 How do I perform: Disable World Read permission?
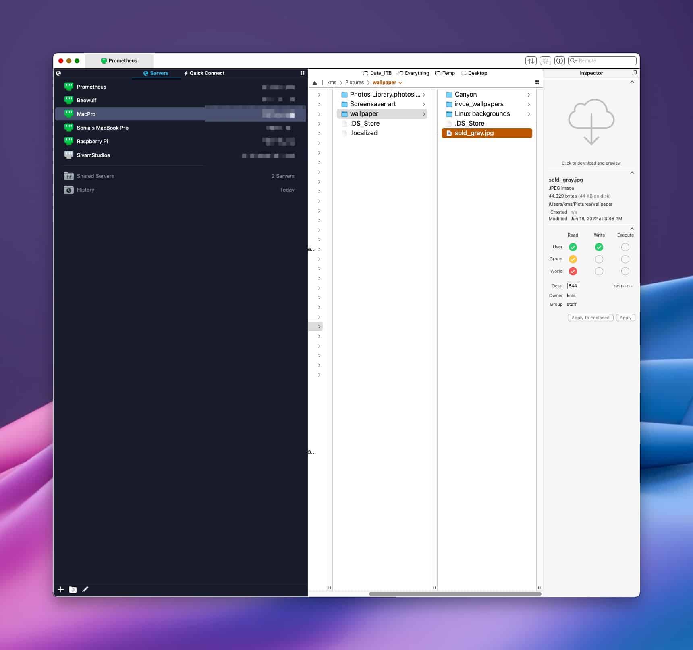(573, 271)
